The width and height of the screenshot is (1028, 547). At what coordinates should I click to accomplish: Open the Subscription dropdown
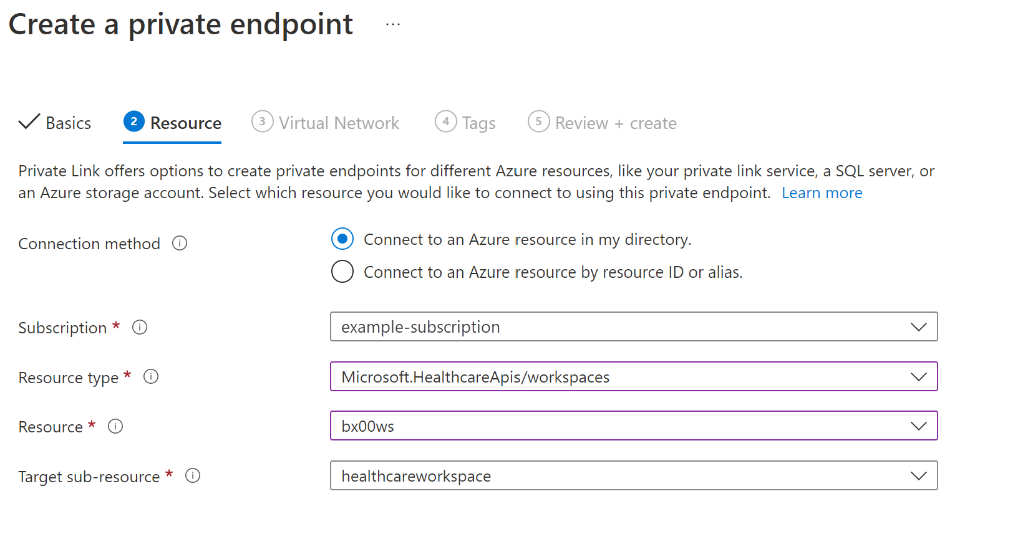point(634,326)
